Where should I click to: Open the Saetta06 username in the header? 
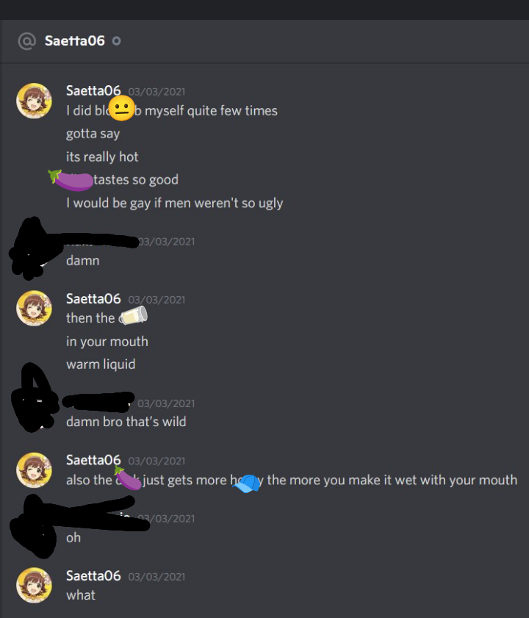pos(75,41)
